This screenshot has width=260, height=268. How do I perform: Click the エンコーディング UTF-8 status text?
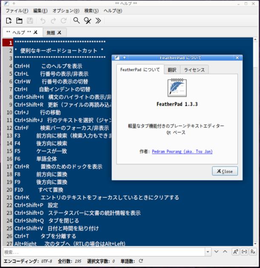[28, 261]
